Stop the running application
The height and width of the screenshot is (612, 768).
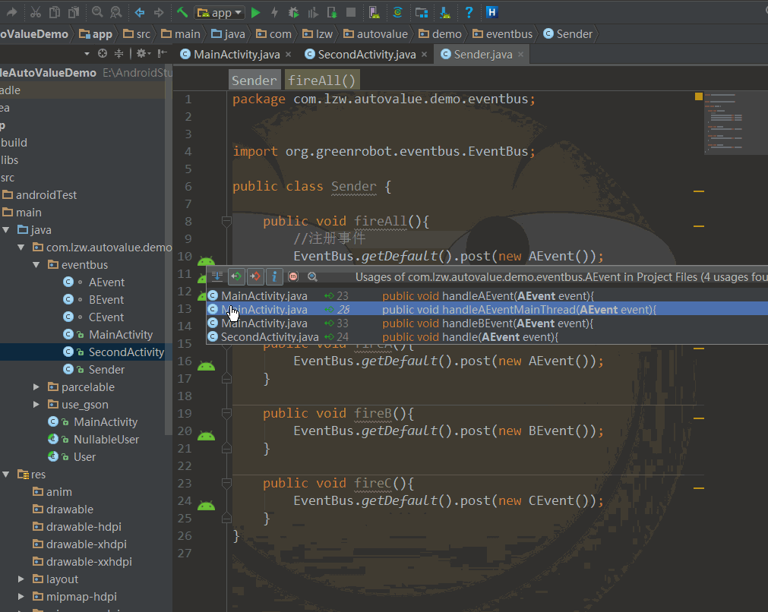[x=350, y=11]
